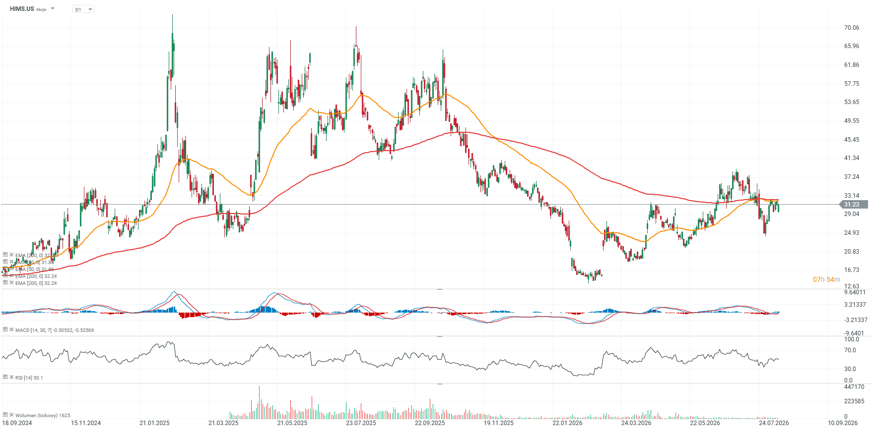Screen dimensions: 874x432
Task: Open settings icon for RSI [14]
Action: tap(5, 377)
